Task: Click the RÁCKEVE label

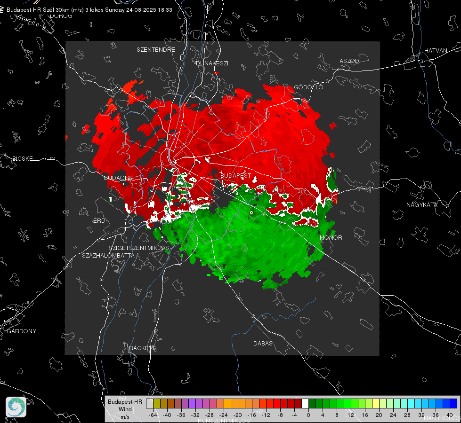Action: (x=143, y=348)
